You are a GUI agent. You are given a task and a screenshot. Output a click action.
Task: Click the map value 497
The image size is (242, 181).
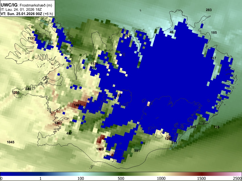pyautogui.click(x=69, y=133)
